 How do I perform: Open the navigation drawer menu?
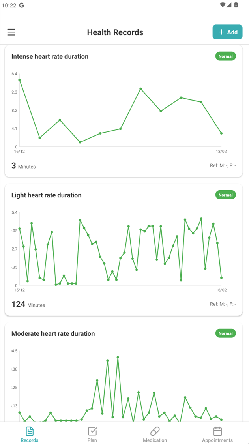[x=11, y=32]
